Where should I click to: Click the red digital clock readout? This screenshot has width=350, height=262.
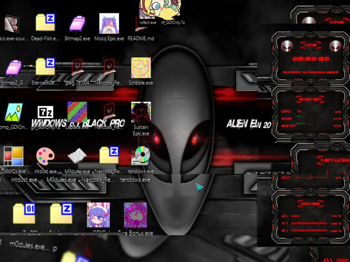[x=311, y=59]
